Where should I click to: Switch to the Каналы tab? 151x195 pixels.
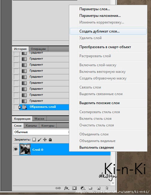point(31,126)
